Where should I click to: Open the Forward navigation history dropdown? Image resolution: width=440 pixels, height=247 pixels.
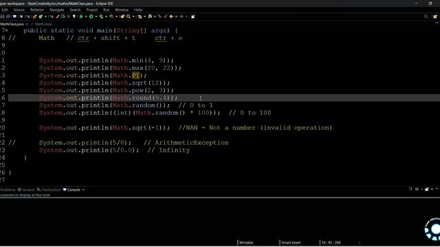pos(186,16)
